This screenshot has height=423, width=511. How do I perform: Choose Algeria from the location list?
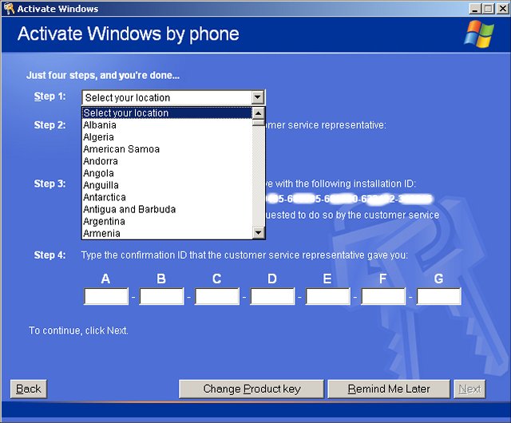pos(99,137)
